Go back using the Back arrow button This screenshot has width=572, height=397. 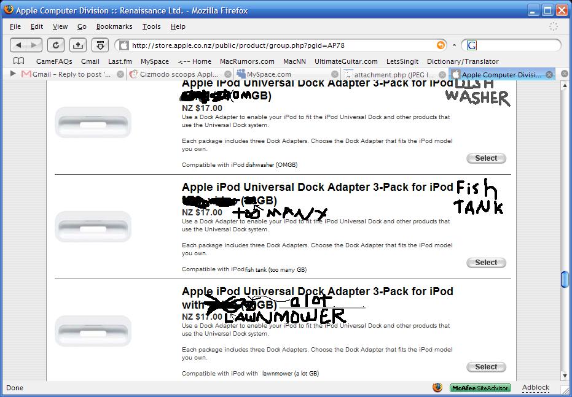point(18,45)
